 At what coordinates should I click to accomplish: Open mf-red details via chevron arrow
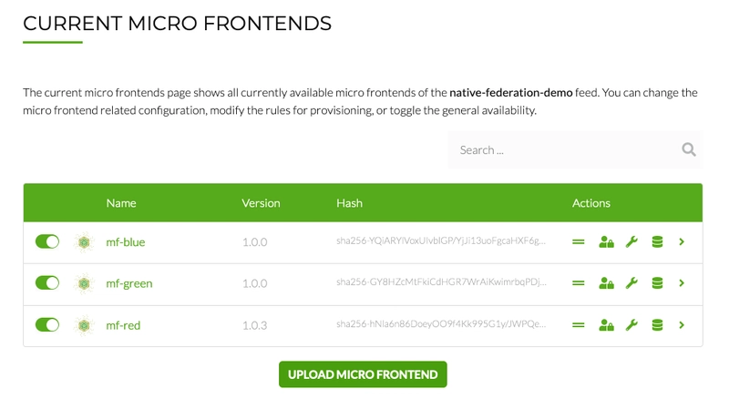[x=682, y=325]
